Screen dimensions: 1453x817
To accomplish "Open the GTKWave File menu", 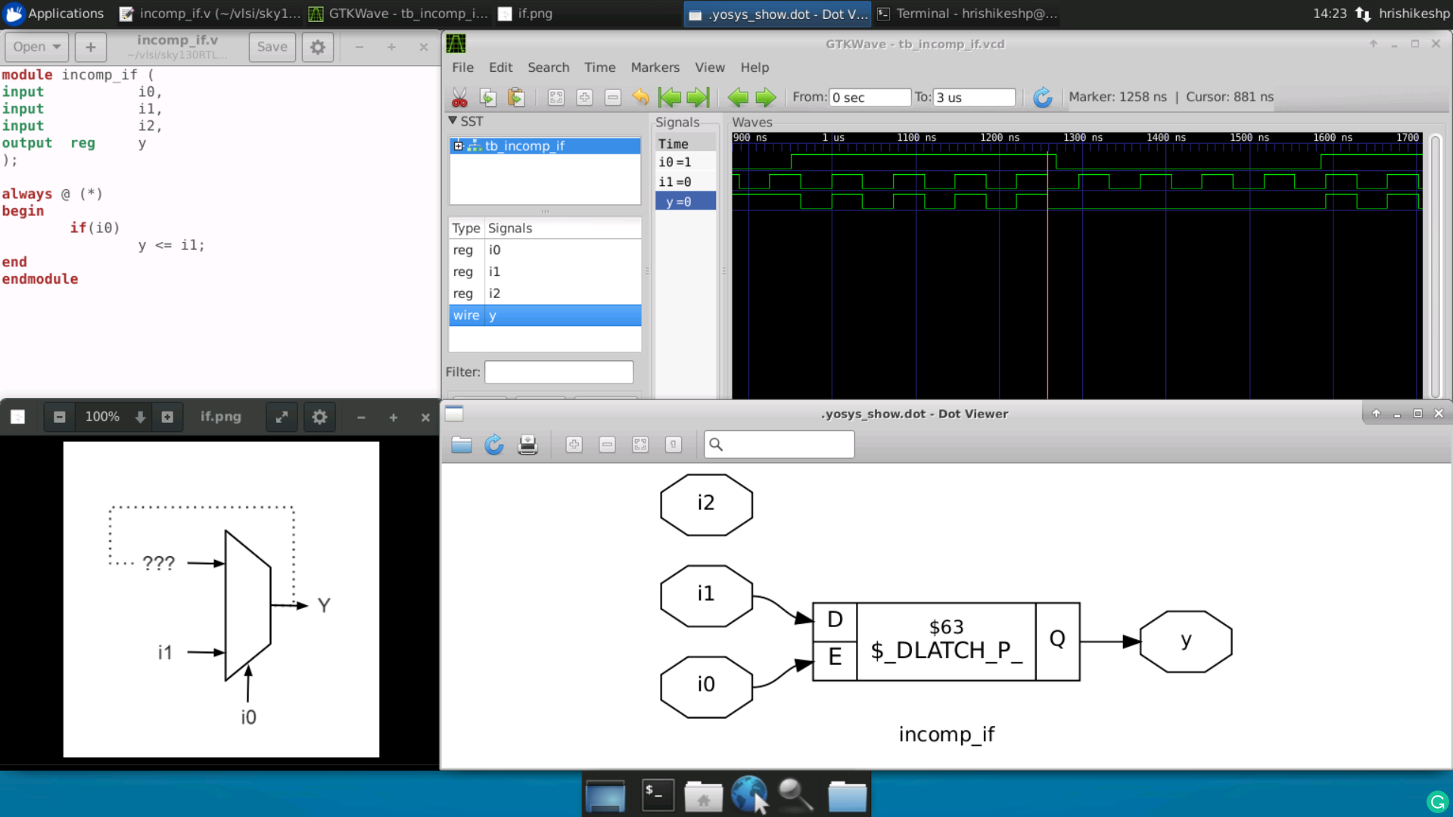I will 462,67.
